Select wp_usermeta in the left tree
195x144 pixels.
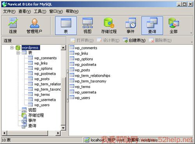tap(45, 100)
